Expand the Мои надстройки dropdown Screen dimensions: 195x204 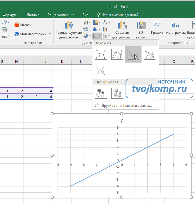(50, 34)
